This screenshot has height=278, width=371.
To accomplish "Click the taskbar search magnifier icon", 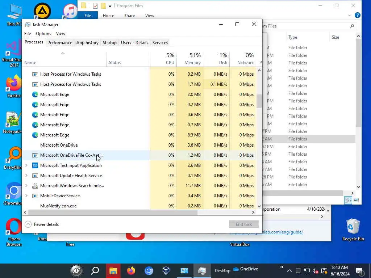I will click(x=95, y=270).
